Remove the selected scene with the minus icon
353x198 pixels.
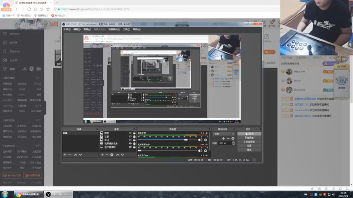pos(70,155)
